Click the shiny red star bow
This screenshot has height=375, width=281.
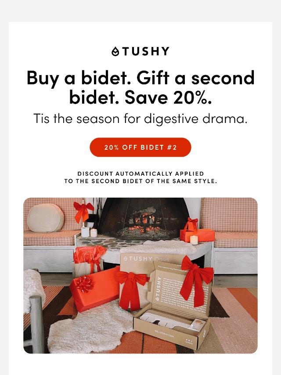[x=84, y=284]
